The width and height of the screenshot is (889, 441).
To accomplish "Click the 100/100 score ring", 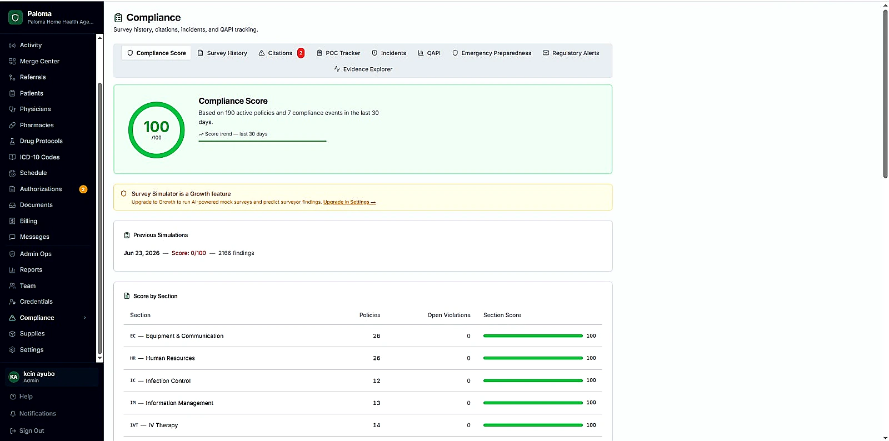I will click(x=157, y=130).
